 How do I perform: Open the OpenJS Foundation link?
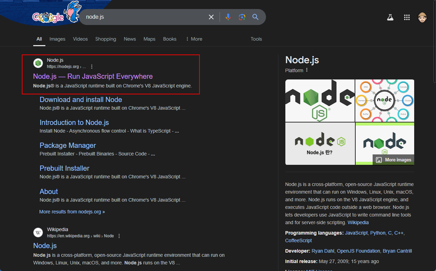[x=358, y=251]
